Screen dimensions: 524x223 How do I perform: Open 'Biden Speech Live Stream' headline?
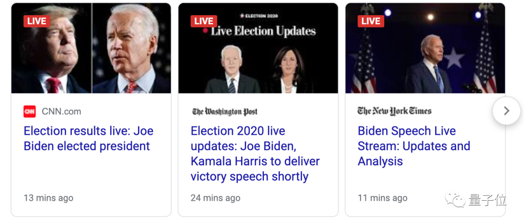point(414,146)
